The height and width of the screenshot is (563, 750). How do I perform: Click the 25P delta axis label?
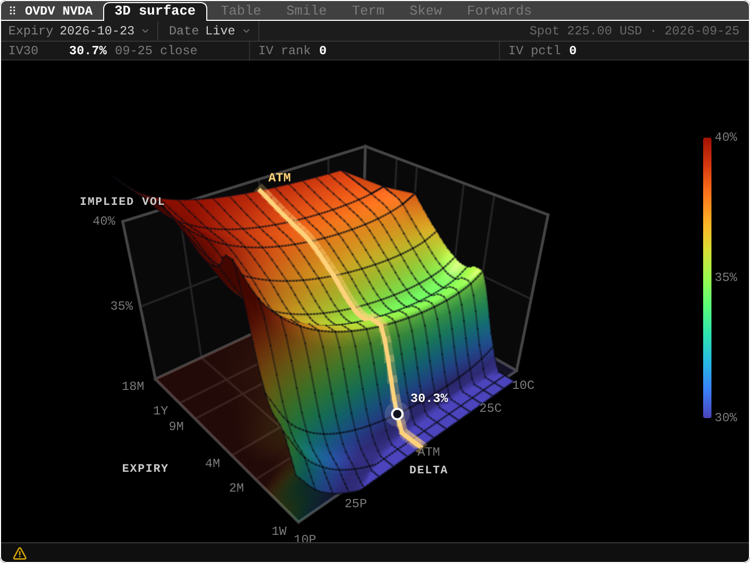pyautogui.click(x=356, y=503)
